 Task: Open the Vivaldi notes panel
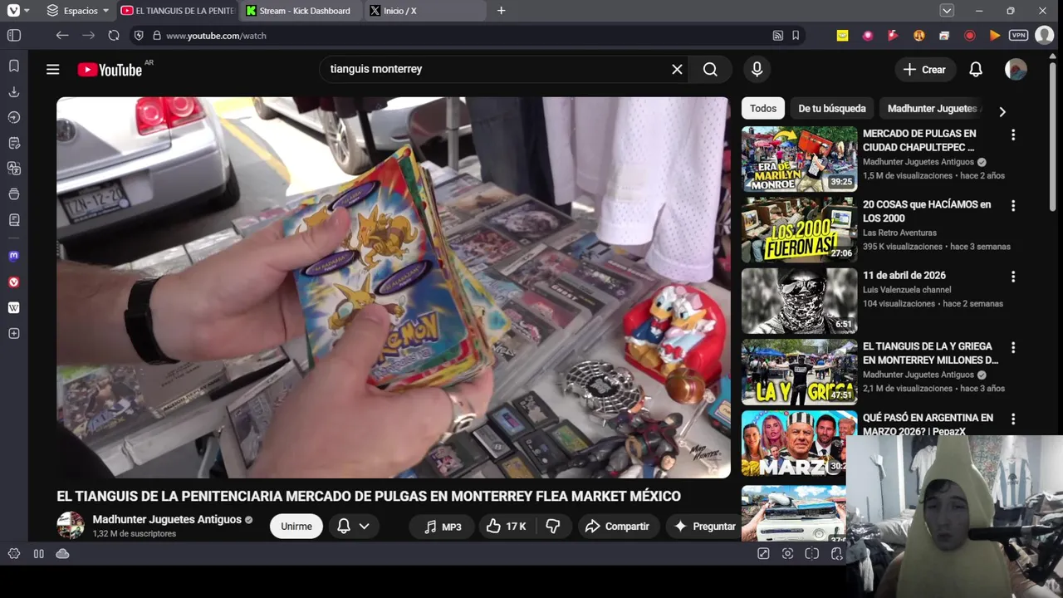13,143
